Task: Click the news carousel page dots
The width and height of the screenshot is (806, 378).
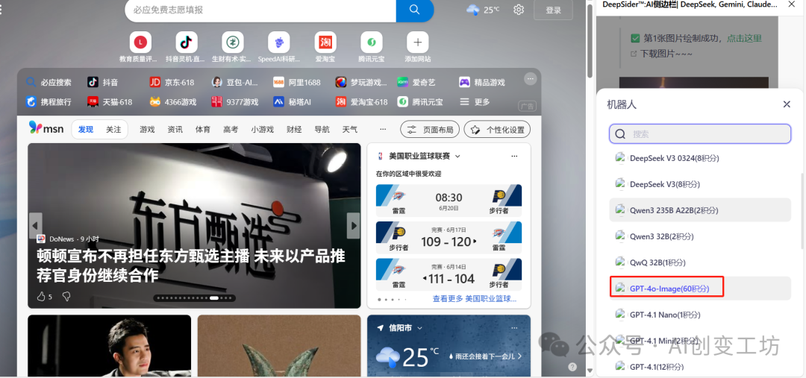Action: [x=194, y=298]
